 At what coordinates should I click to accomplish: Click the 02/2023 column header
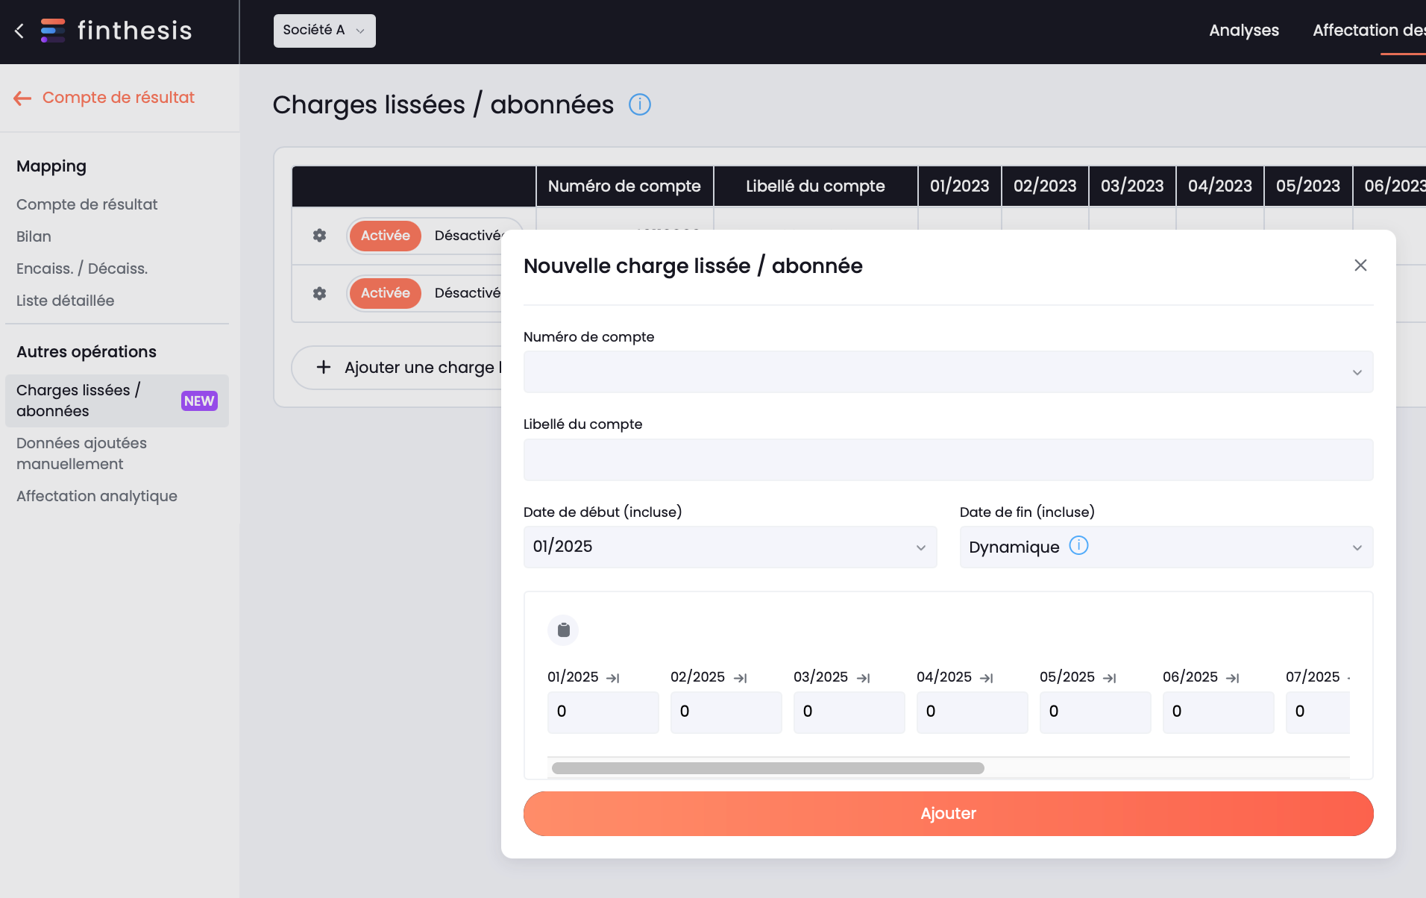pos(1045,186)
